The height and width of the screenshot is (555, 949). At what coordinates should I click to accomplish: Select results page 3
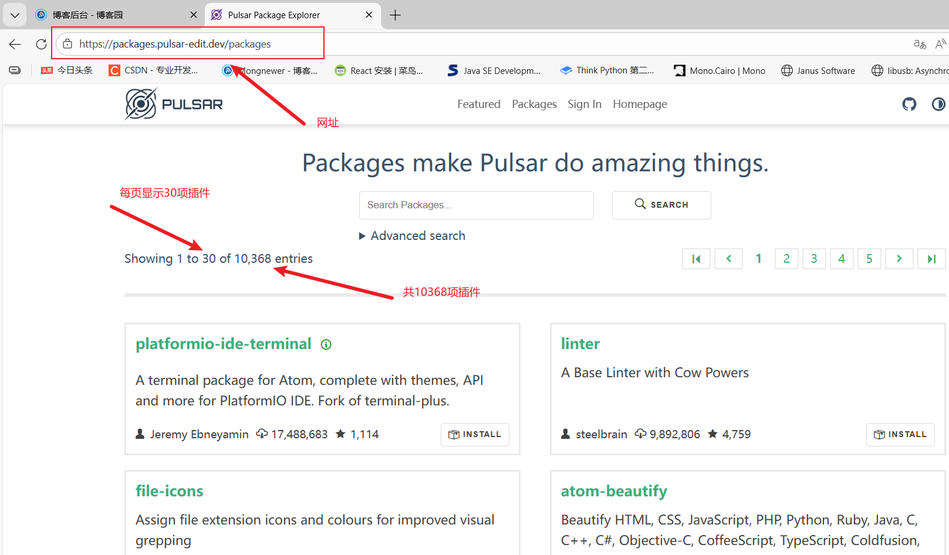814,259
